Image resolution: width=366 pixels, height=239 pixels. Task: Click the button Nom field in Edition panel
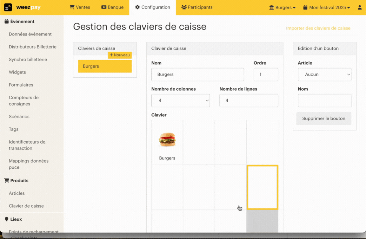324,100
